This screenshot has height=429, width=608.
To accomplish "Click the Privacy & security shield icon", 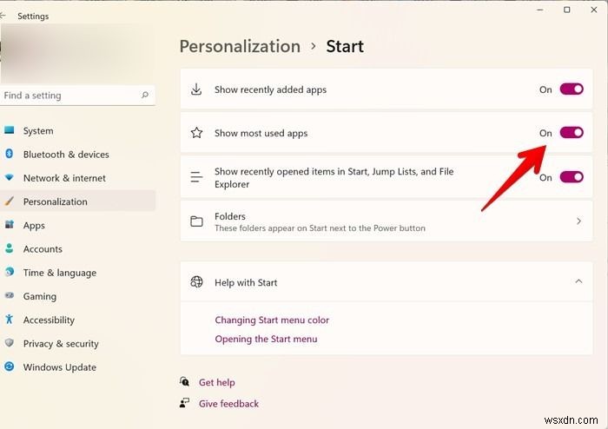I will coord(10,343).
